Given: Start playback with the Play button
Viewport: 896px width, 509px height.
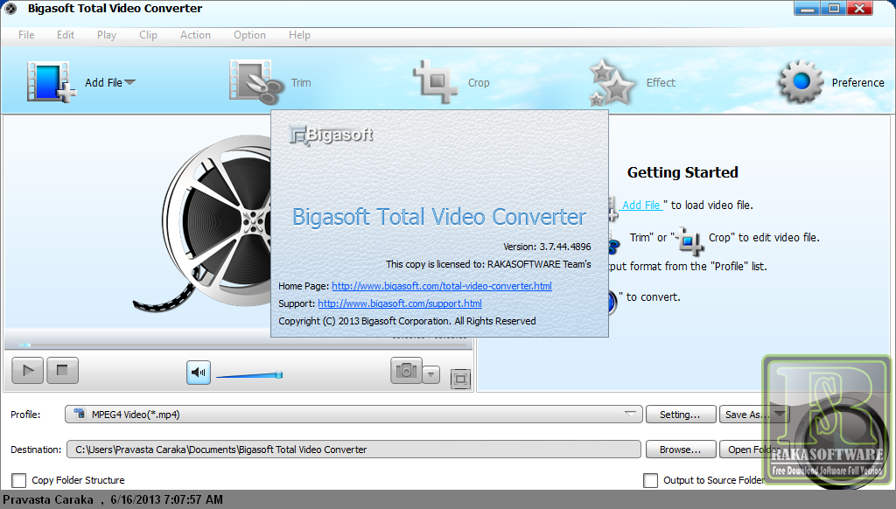Looking at the screenshot, I should coord(27,371).
